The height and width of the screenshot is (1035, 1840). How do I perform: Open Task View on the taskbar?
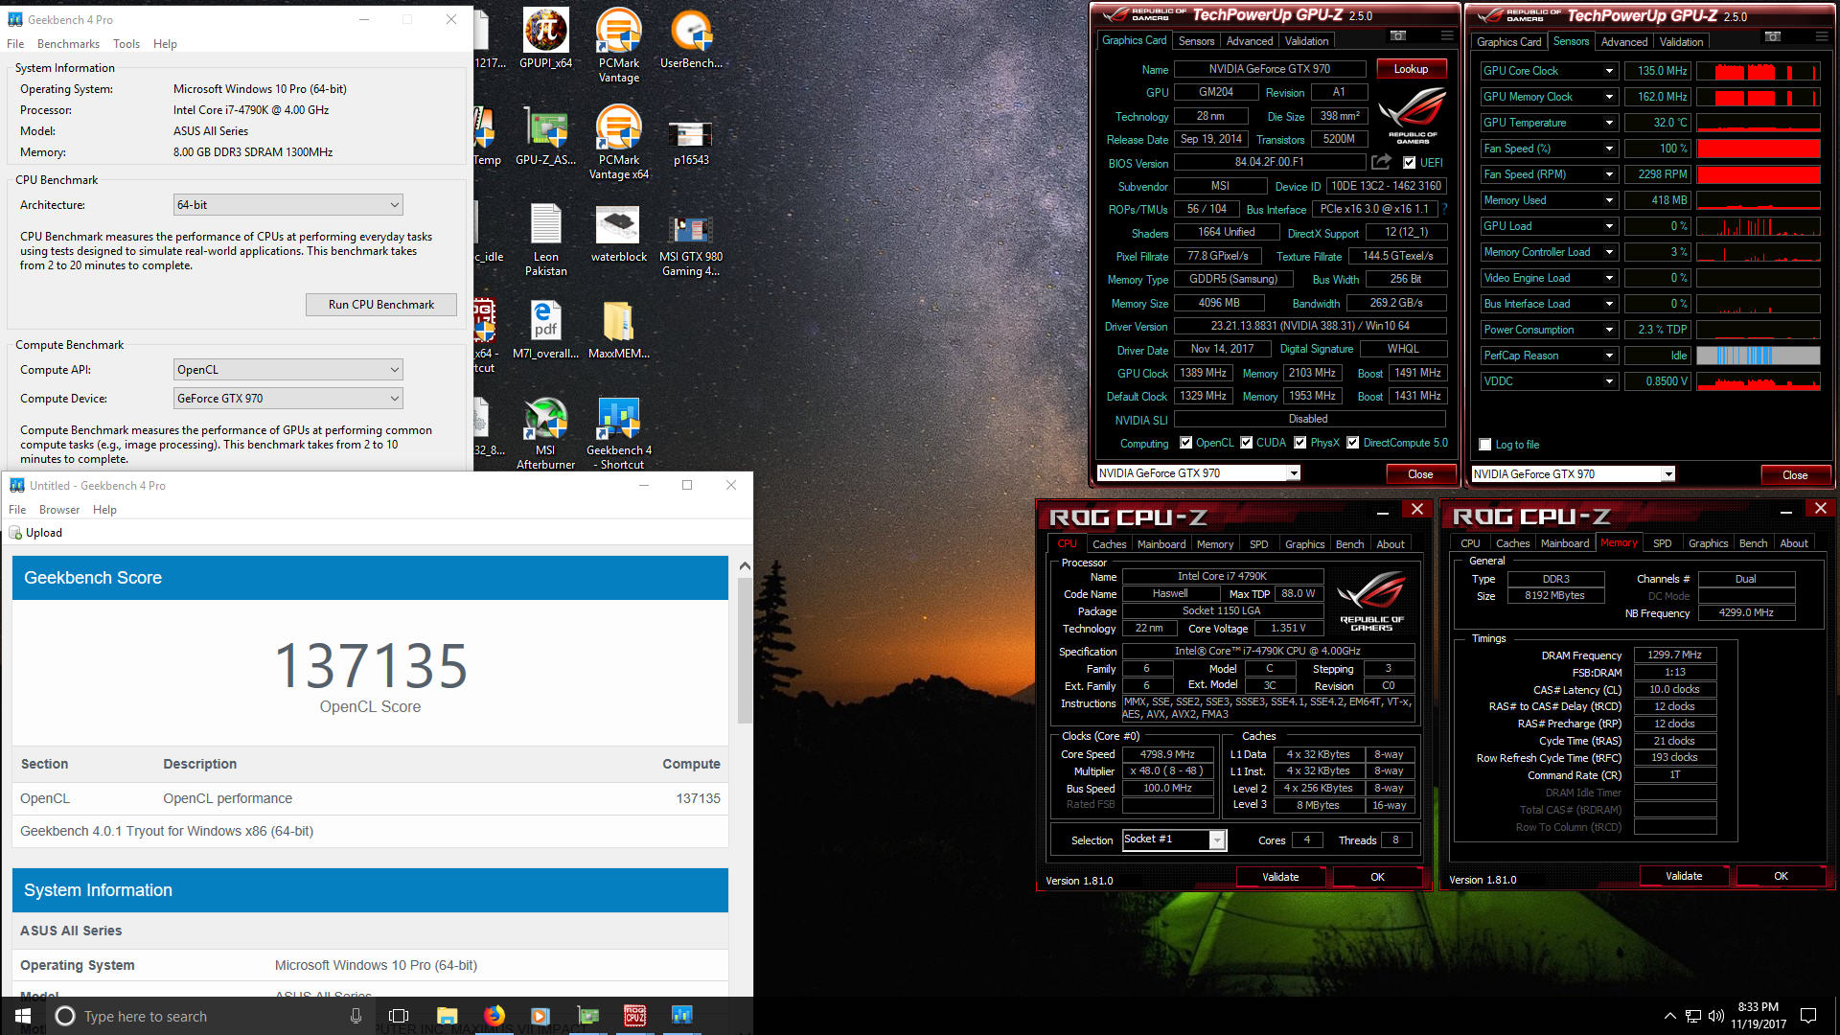(x=399, y=1016)
